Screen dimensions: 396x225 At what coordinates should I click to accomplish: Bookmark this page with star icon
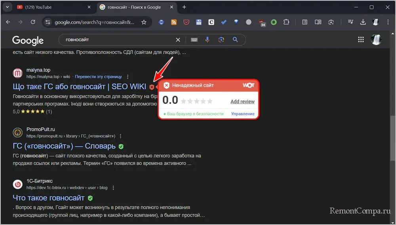coord(144,23)
